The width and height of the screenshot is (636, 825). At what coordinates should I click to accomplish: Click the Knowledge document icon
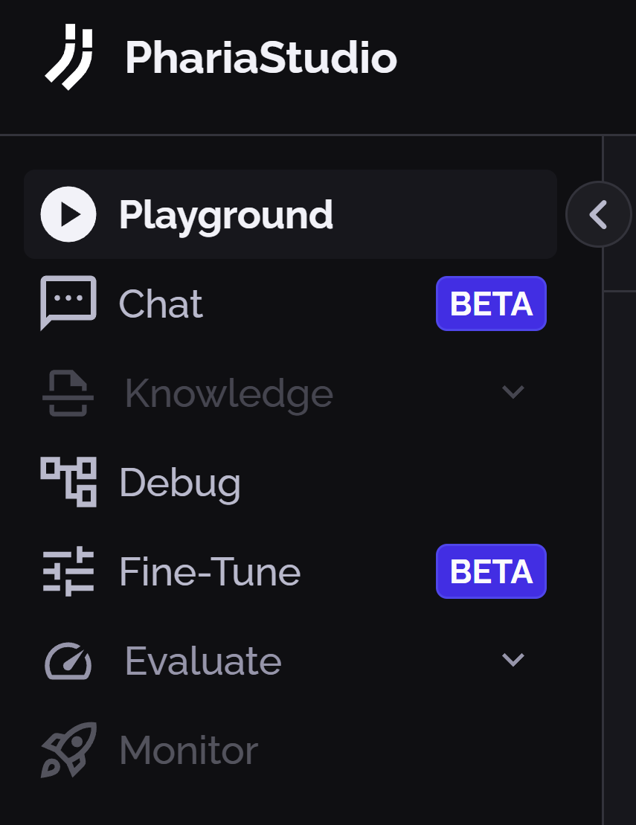click(67, 393)
